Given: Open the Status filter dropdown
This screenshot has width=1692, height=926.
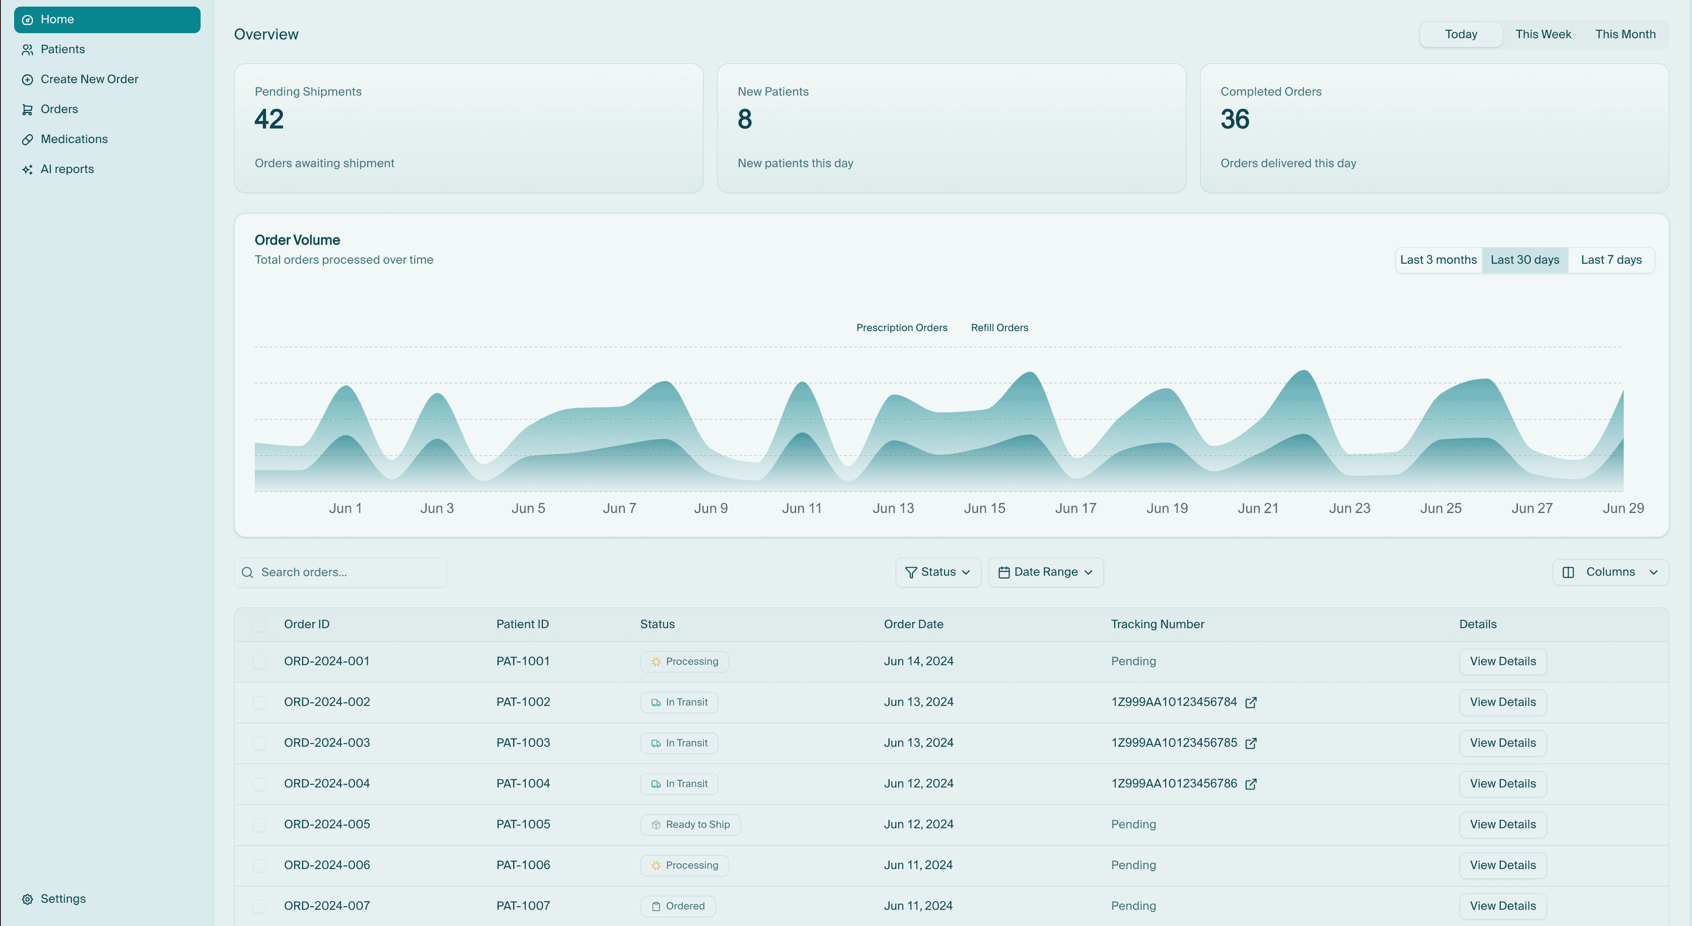Looking at the screenshot, I should click(938, 572).
